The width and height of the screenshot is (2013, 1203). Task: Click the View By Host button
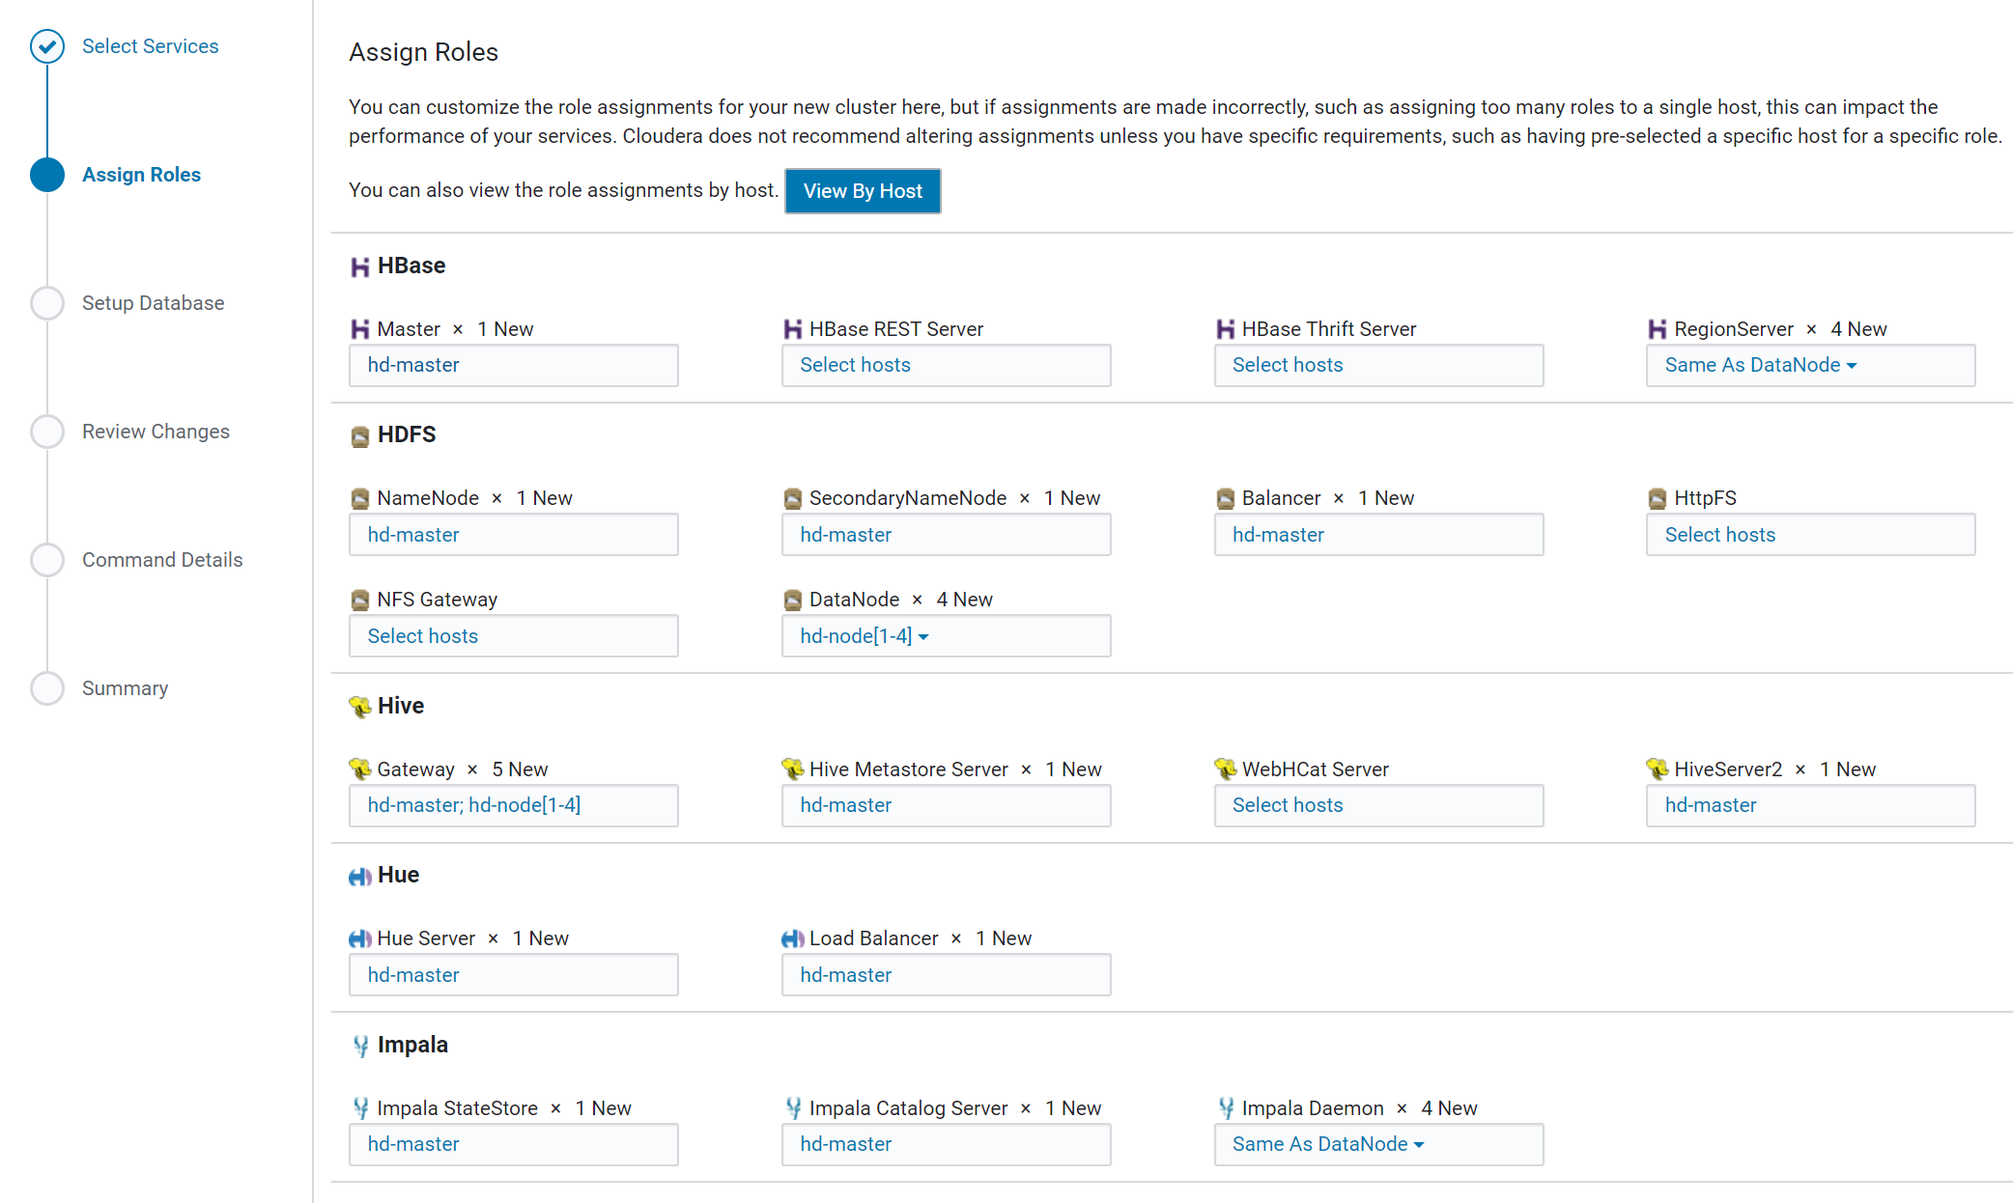[x=862, y=191]
